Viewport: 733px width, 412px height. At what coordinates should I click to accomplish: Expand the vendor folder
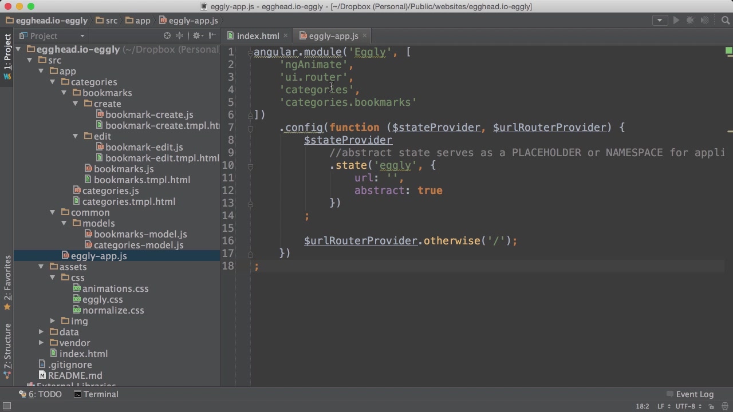click(x=41, y=343)
